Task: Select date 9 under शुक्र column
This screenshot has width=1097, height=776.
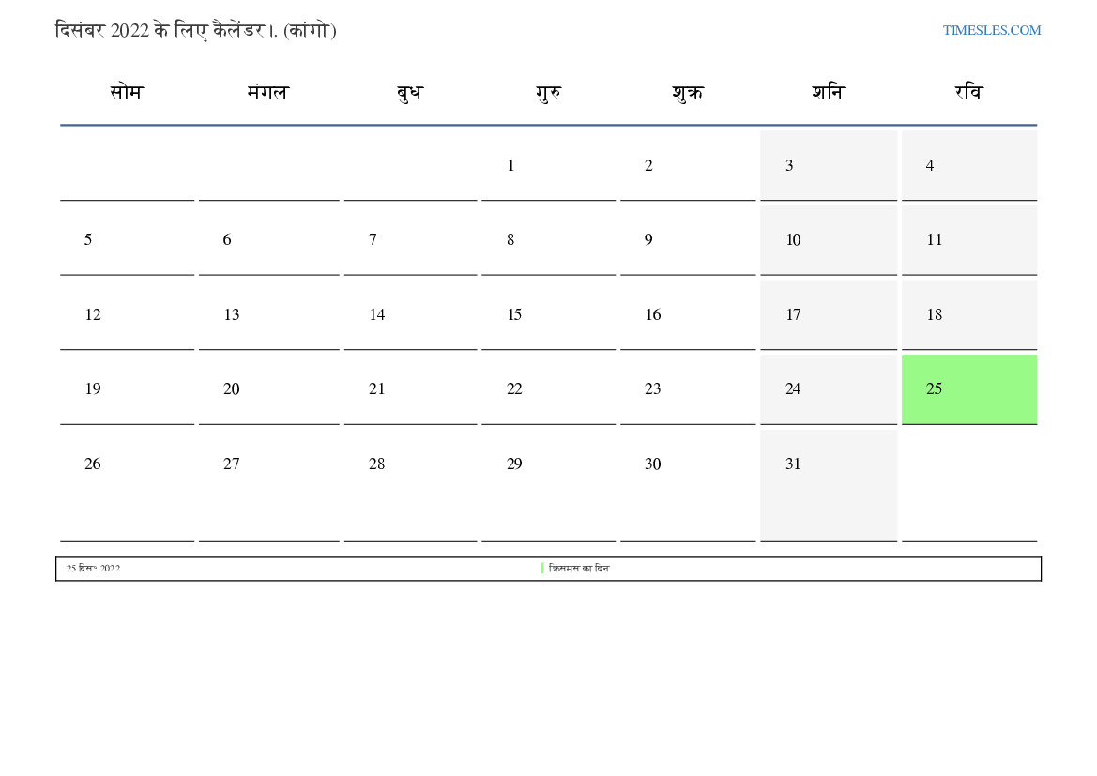Action: [648, 240]
